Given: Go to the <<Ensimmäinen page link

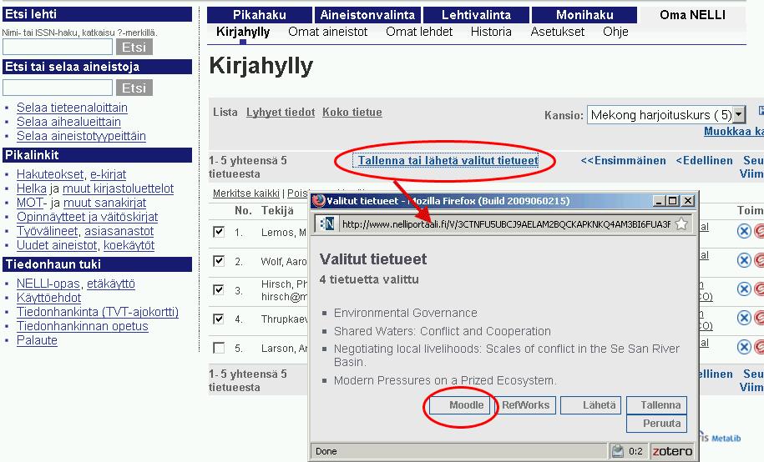Looking at the screenshot, I should click(x=623, y=160).
